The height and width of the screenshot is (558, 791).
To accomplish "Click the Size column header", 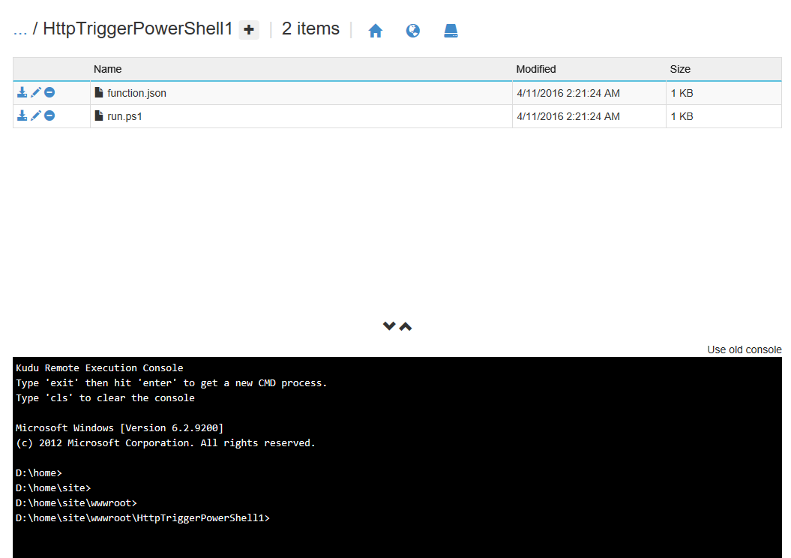I will pos(680,69).
